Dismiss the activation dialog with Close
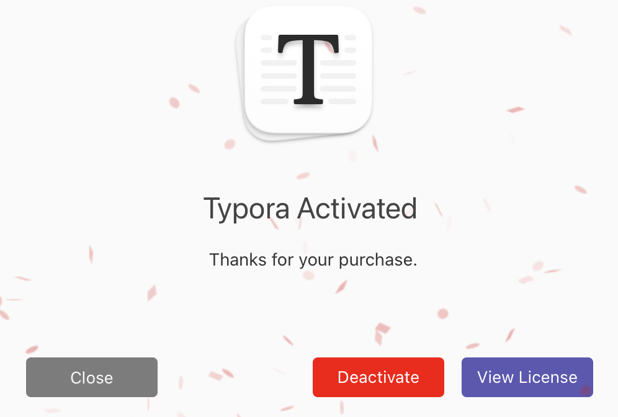 point(92,377)
